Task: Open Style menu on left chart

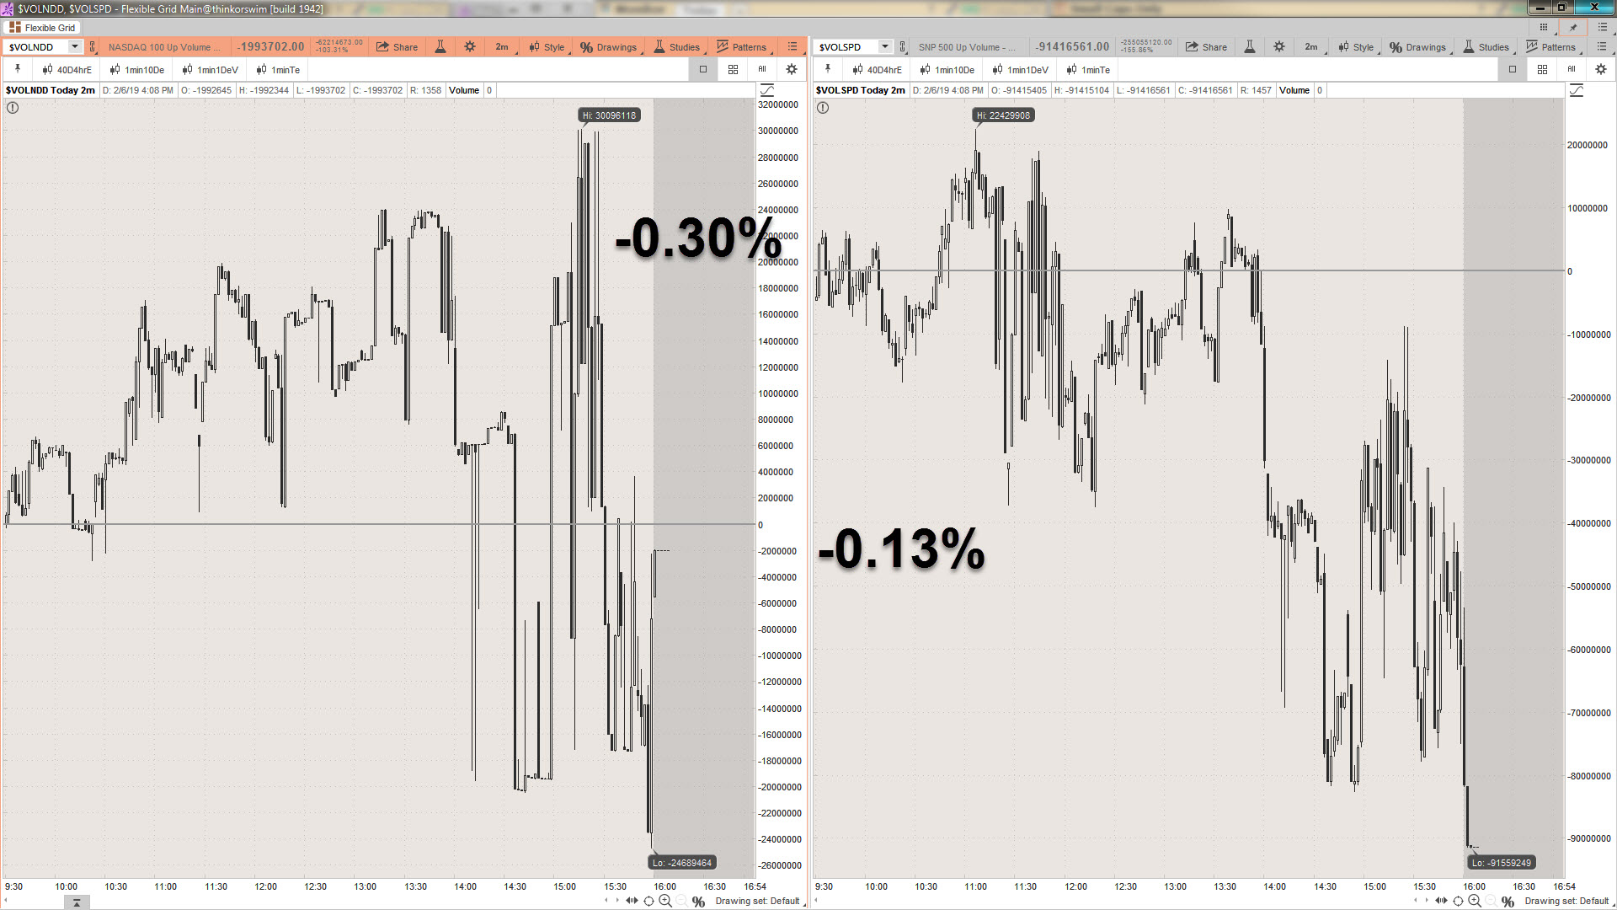Action: pos(547,47)
